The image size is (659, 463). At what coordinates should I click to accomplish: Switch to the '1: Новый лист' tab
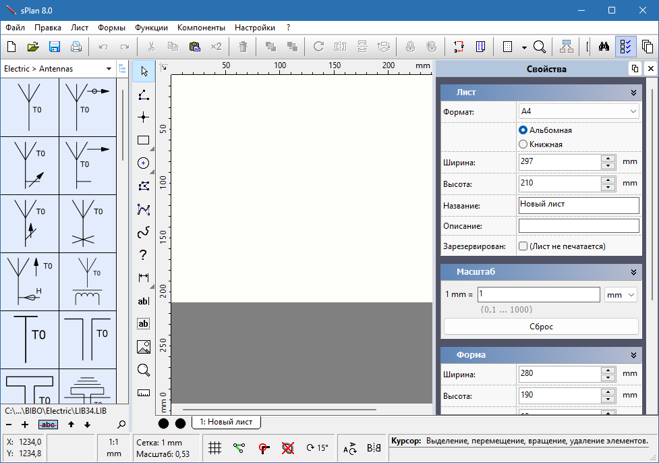pyautogui.click(x=226, y=422)
